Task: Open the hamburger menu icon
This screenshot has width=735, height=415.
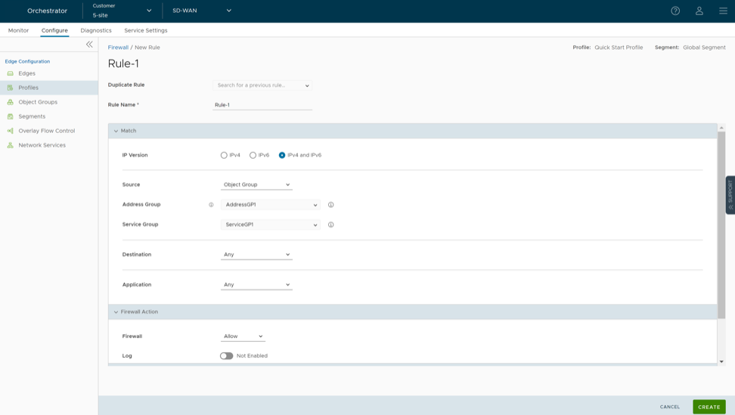Action: click(723, 11)
